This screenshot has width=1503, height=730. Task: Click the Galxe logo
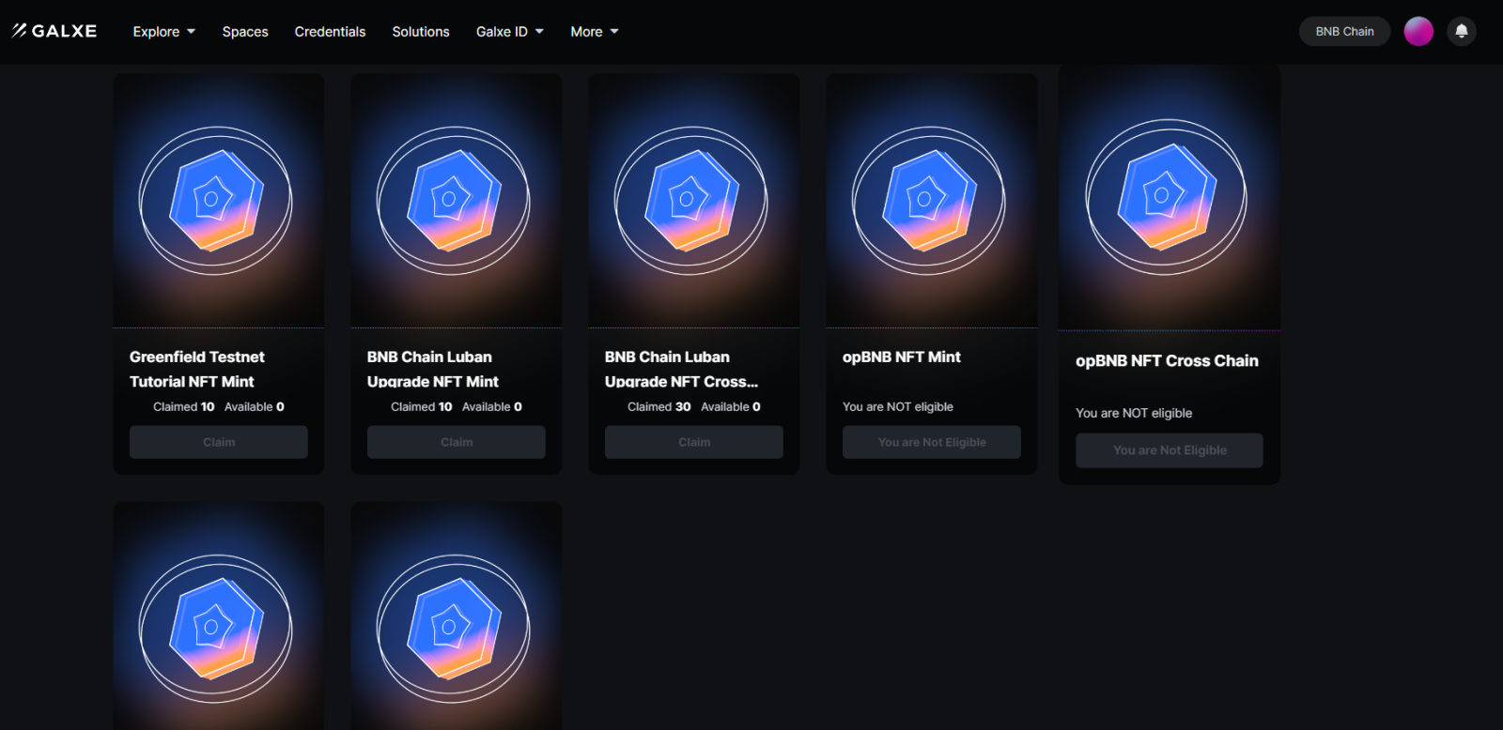[54, 31]
